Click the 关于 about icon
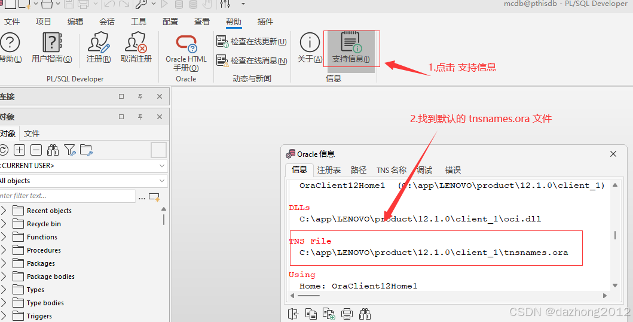The height and width of the screenshot is (322, 633). 310,48
